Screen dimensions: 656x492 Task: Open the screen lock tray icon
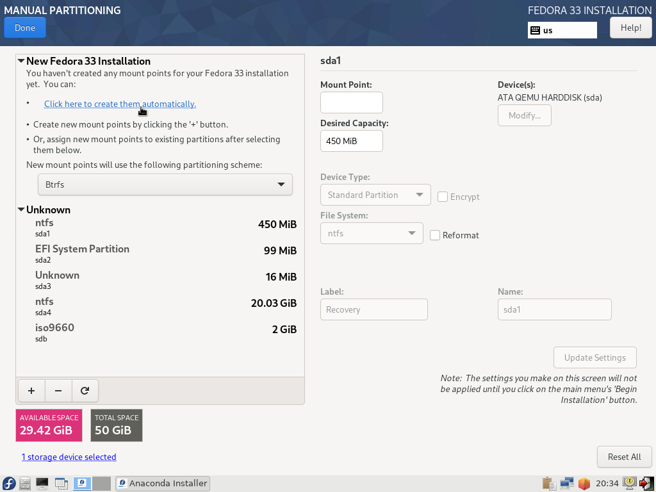tap(630, 484)
